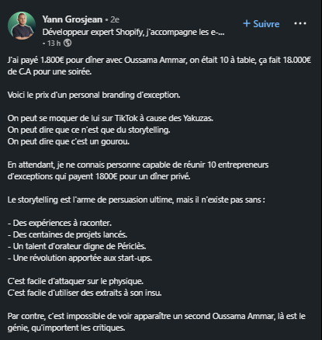This screenshot has height=340, width=322.
Task: Click the 2e connection degree badge
Action: tap(115, 19)
